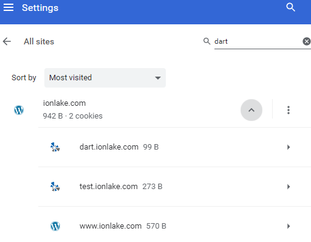Click the favicon beside test.ionlake.com
This screenshot has width=311, height=242.
coord(55,187)
